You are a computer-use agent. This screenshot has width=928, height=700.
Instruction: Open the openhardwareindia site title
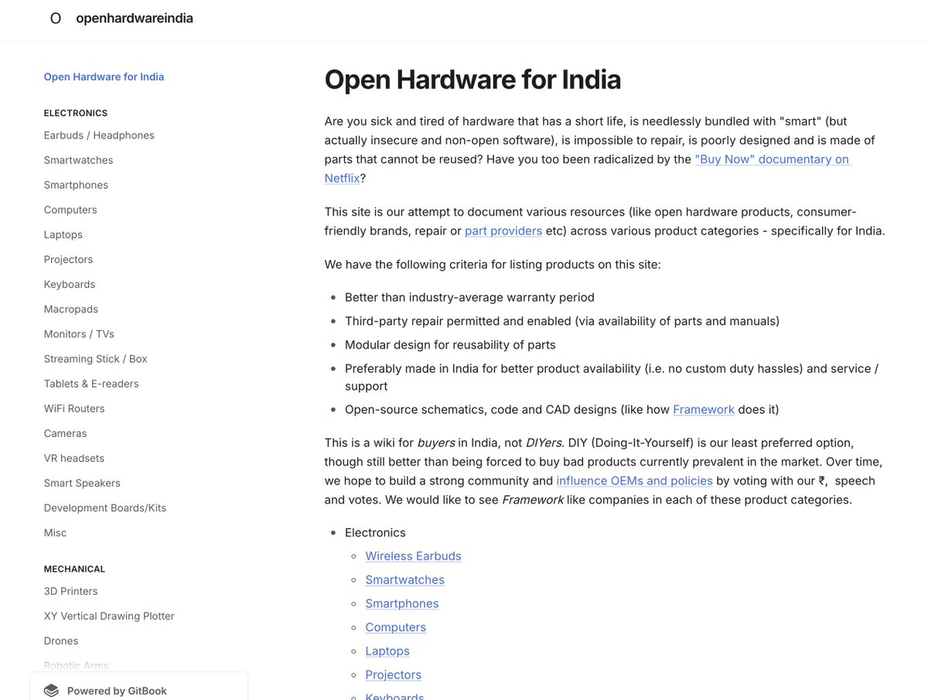[135, 19]
